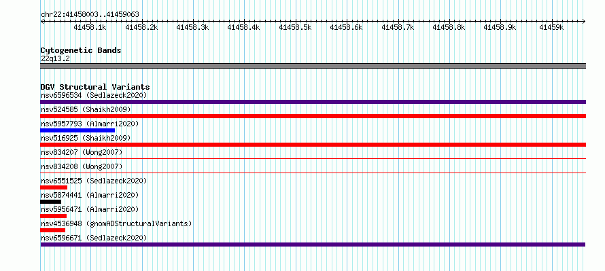
Task: Click the right arrowhead of the ruler
Action: [x=584, y=21]
